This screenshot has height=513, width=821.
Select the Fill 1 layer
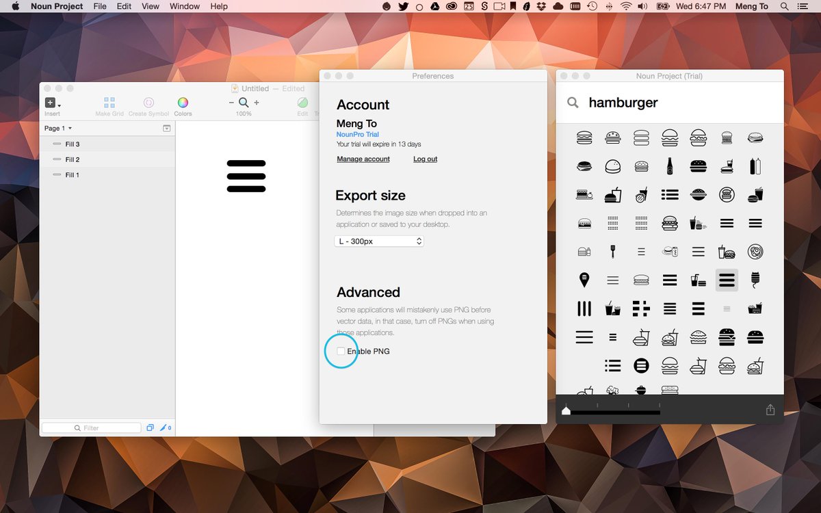tap(107, 175)
